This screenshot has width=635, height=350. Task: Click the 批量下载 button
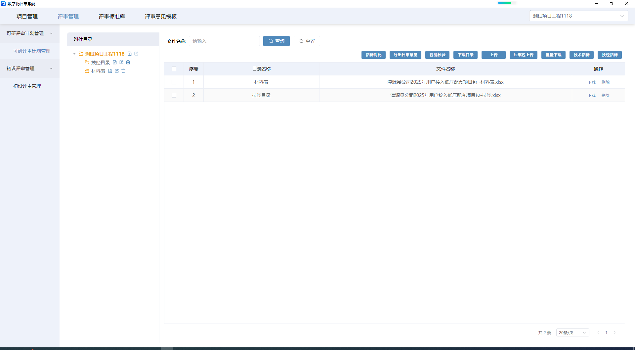554,55
